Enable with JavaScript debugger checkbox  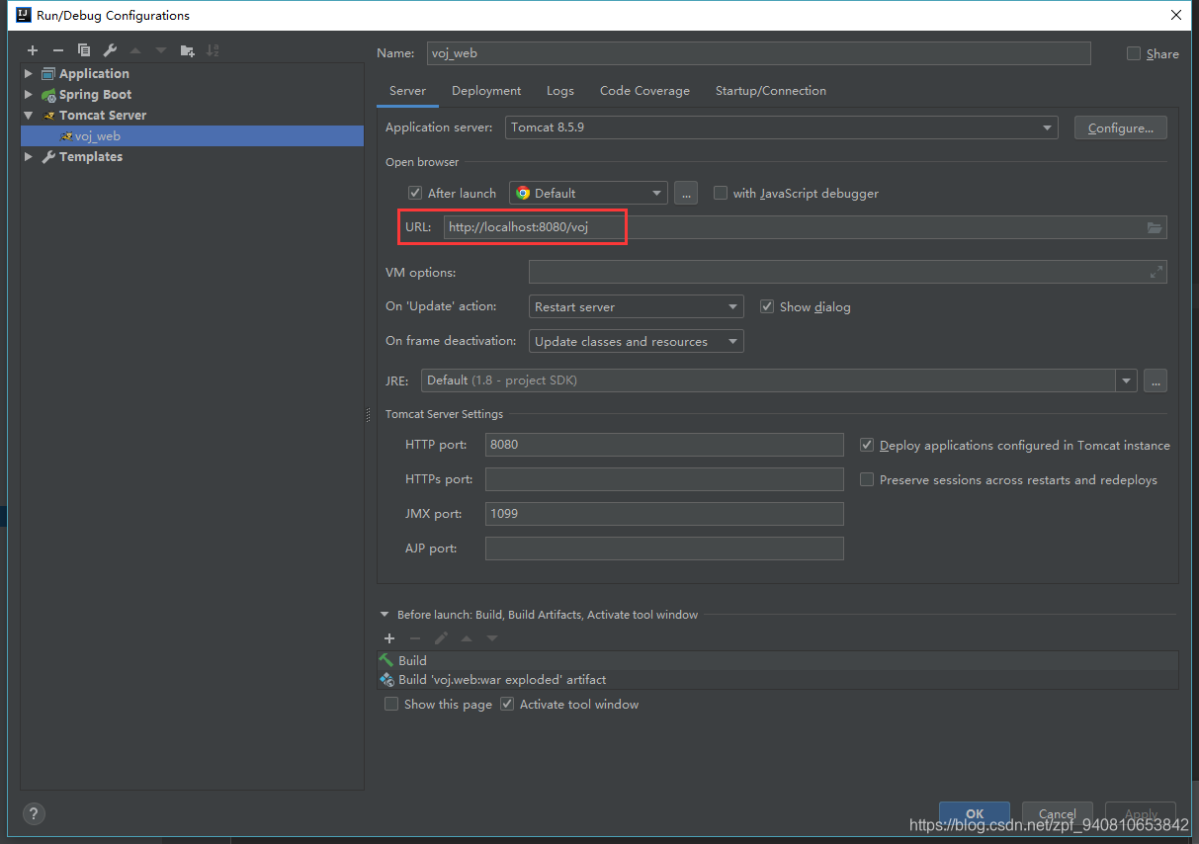point(721,193)
